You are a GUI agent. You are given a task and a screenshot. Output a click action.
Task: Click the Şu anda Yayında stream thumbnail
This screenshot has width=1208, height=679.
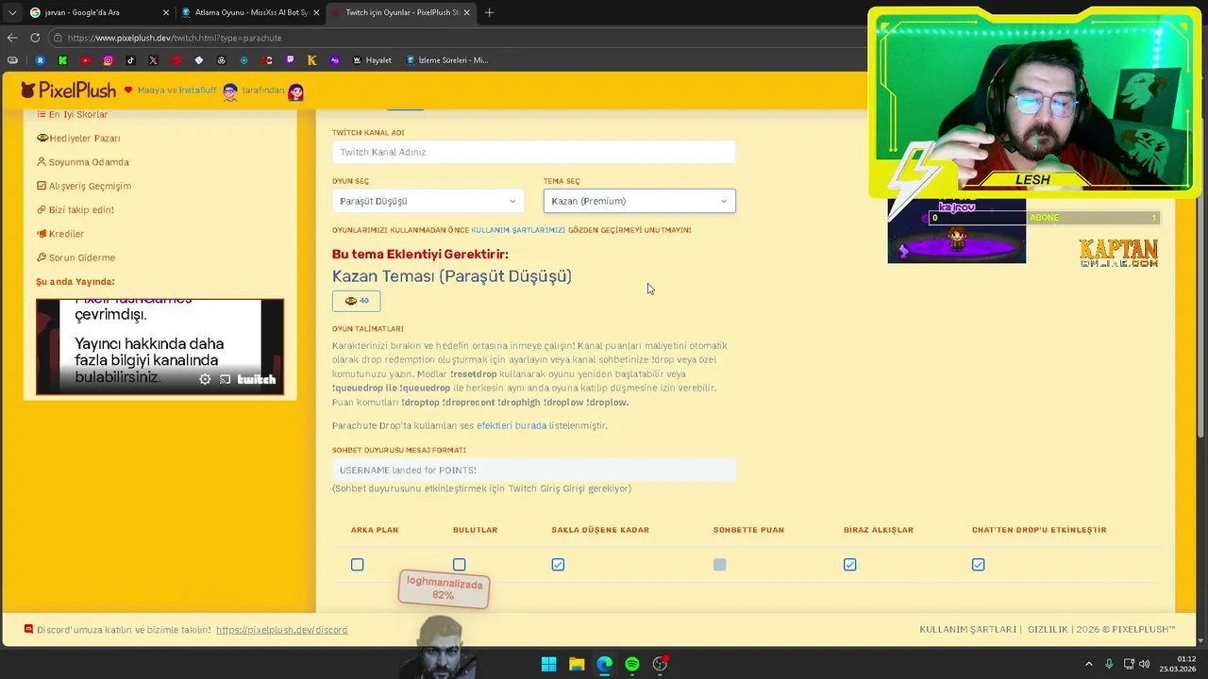pyautogui.click(x=159, y=346)
